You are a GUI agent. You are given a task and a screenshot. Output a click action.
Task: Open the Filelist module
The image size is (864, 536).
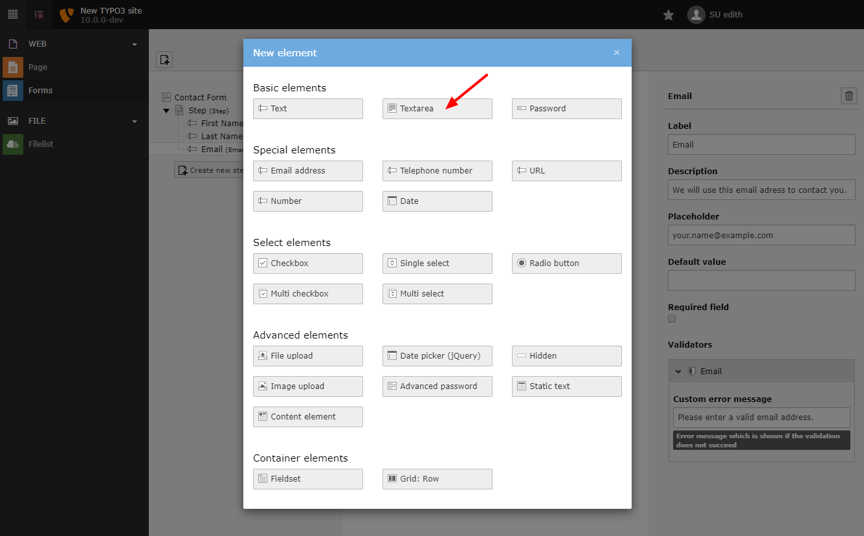(40, 144)
